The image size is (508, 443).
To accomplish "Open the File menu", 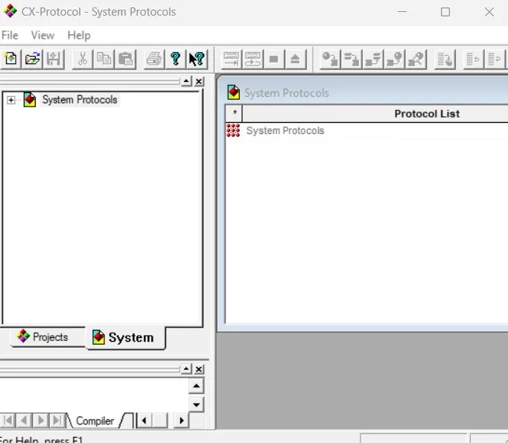I will [10, 35].
